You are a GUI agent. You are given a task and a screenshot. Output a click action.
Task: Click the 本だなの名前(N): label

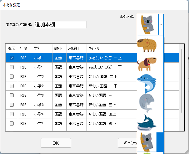tap(19, 25)
